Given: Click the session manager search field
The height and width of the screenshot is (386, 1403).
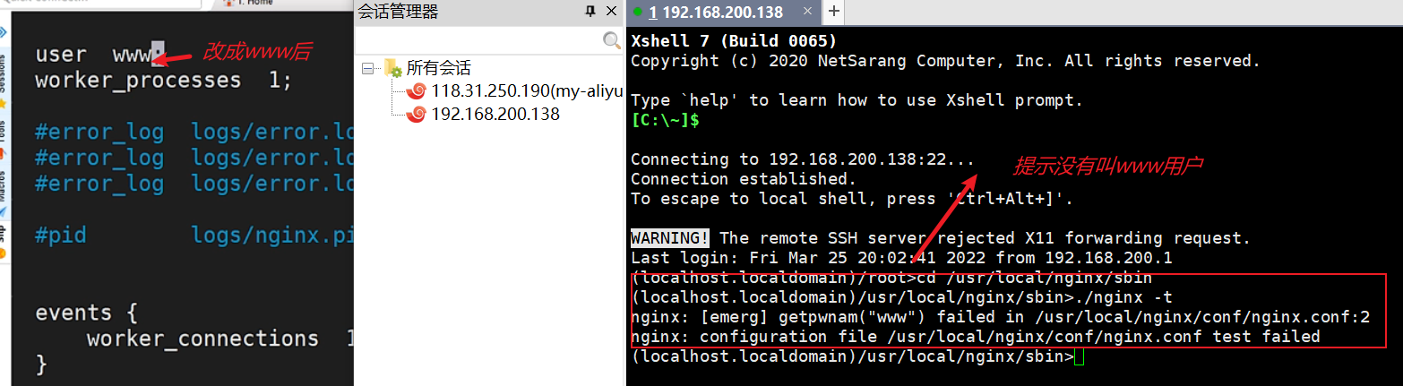Looking at the screenshot, I should click(x=479, y=40).
